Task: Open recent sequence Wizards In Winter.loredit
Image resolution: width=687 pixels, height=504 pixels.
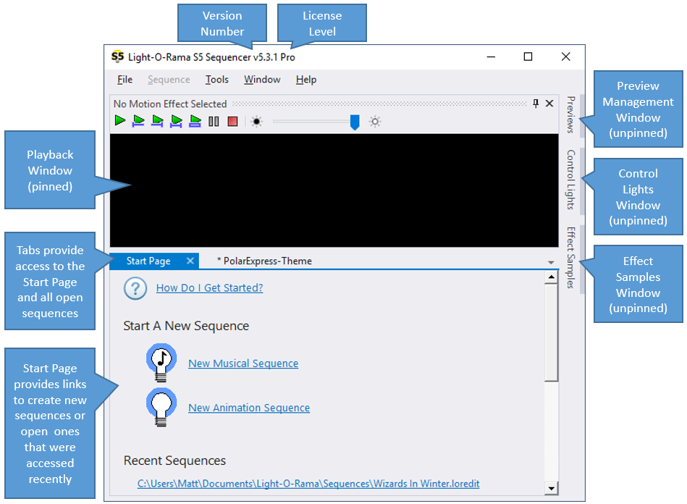Action: coord(308,484)
